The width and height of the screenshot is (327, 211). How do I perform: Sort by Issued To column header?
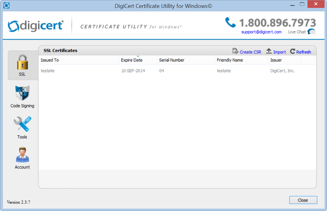pos(79,60)
